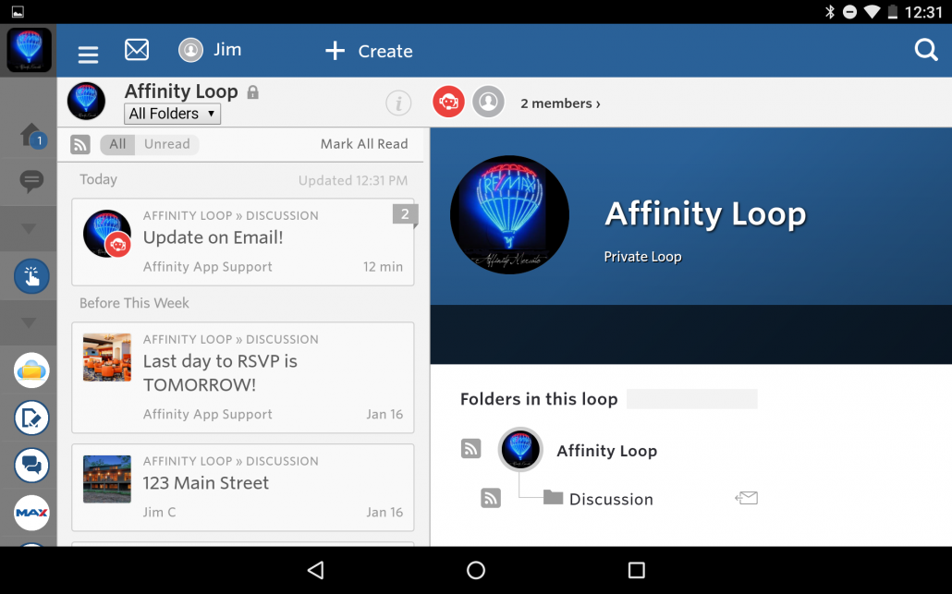952x594 pixels.
Task: Expand the upper sidebar collapse arrow
Action: [29, 229]
